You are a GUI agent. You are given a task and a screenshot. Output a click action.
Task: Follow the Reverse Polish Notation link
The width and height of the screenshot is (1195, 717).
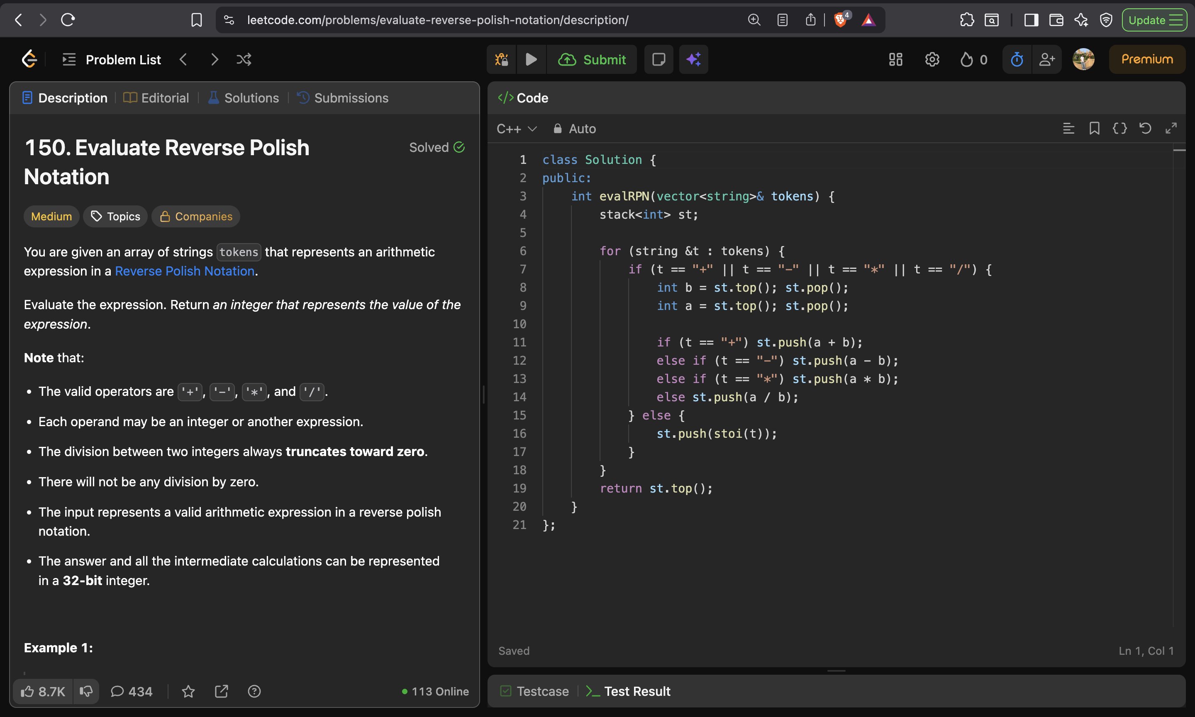click(x=185, y=271)
